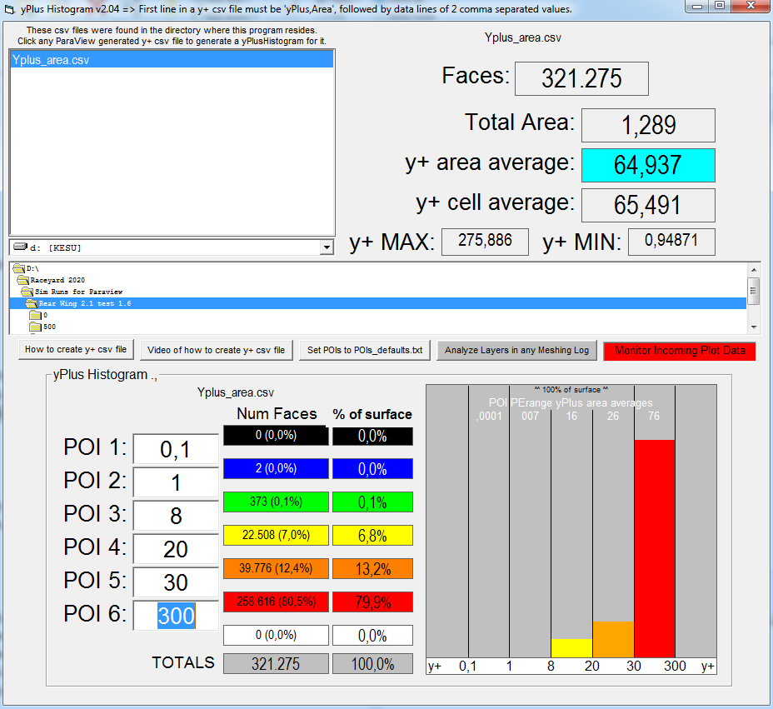Click the cyan y+ area average box
This screenshot has height=709, width=773.
click(647, 165)
